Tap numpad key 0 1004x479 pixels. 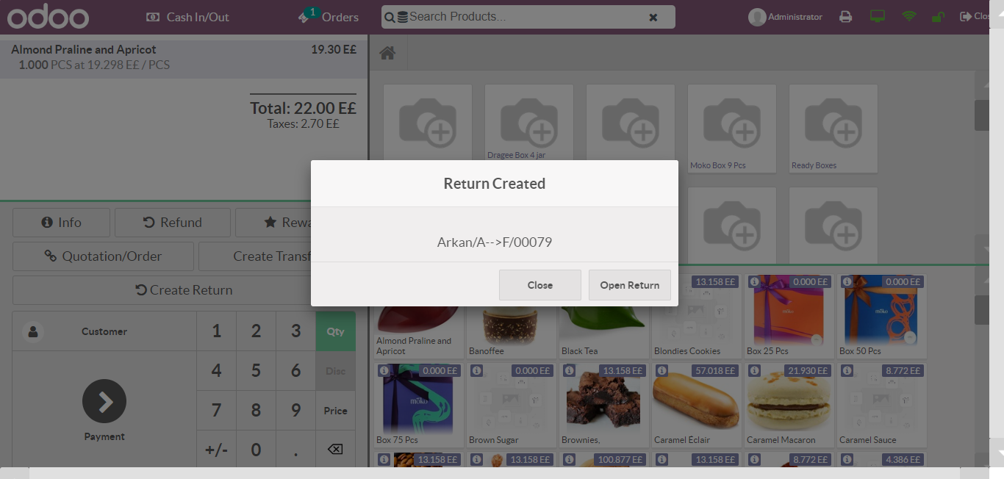[x=257, y=449]
